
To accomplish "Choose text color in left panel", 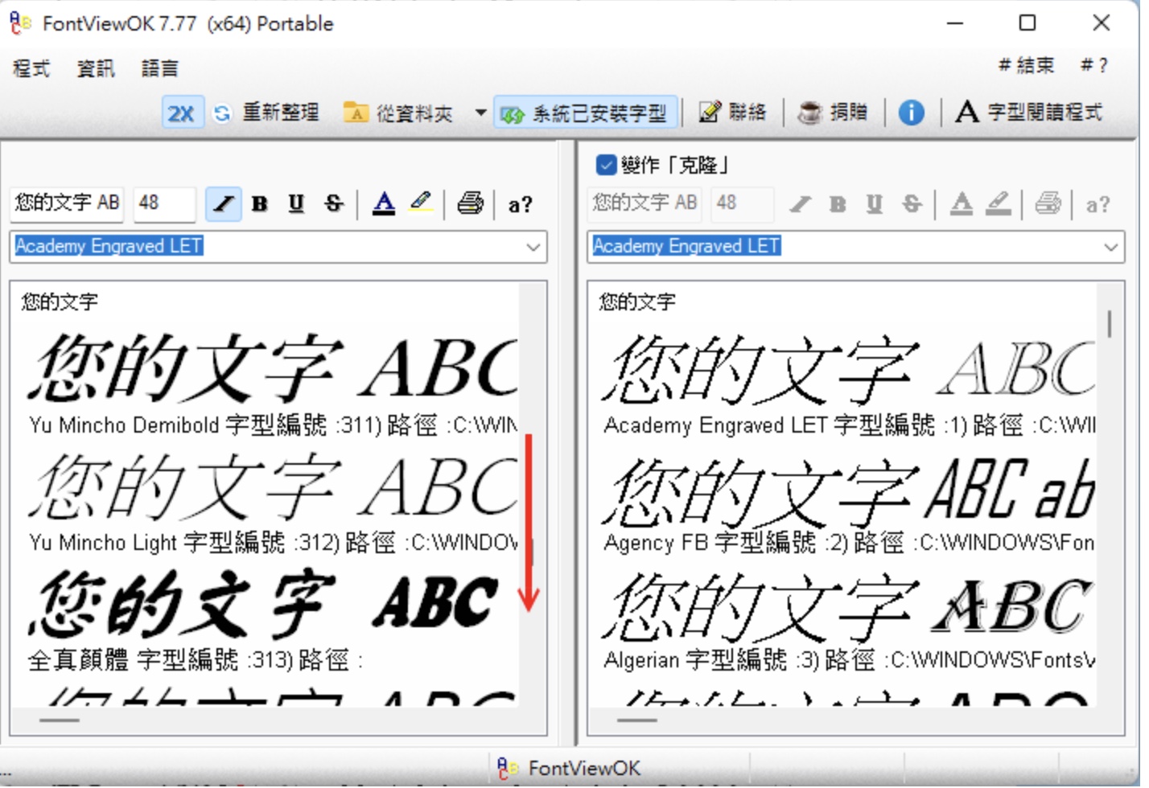I will [x=384, y=204].
